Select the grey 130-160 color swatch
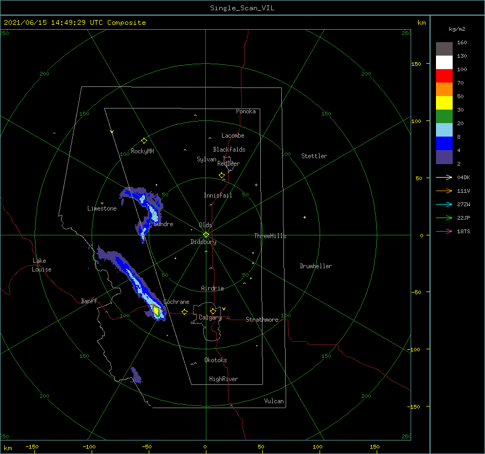Viewport: 485px width, 454px height. pos(444,49)
